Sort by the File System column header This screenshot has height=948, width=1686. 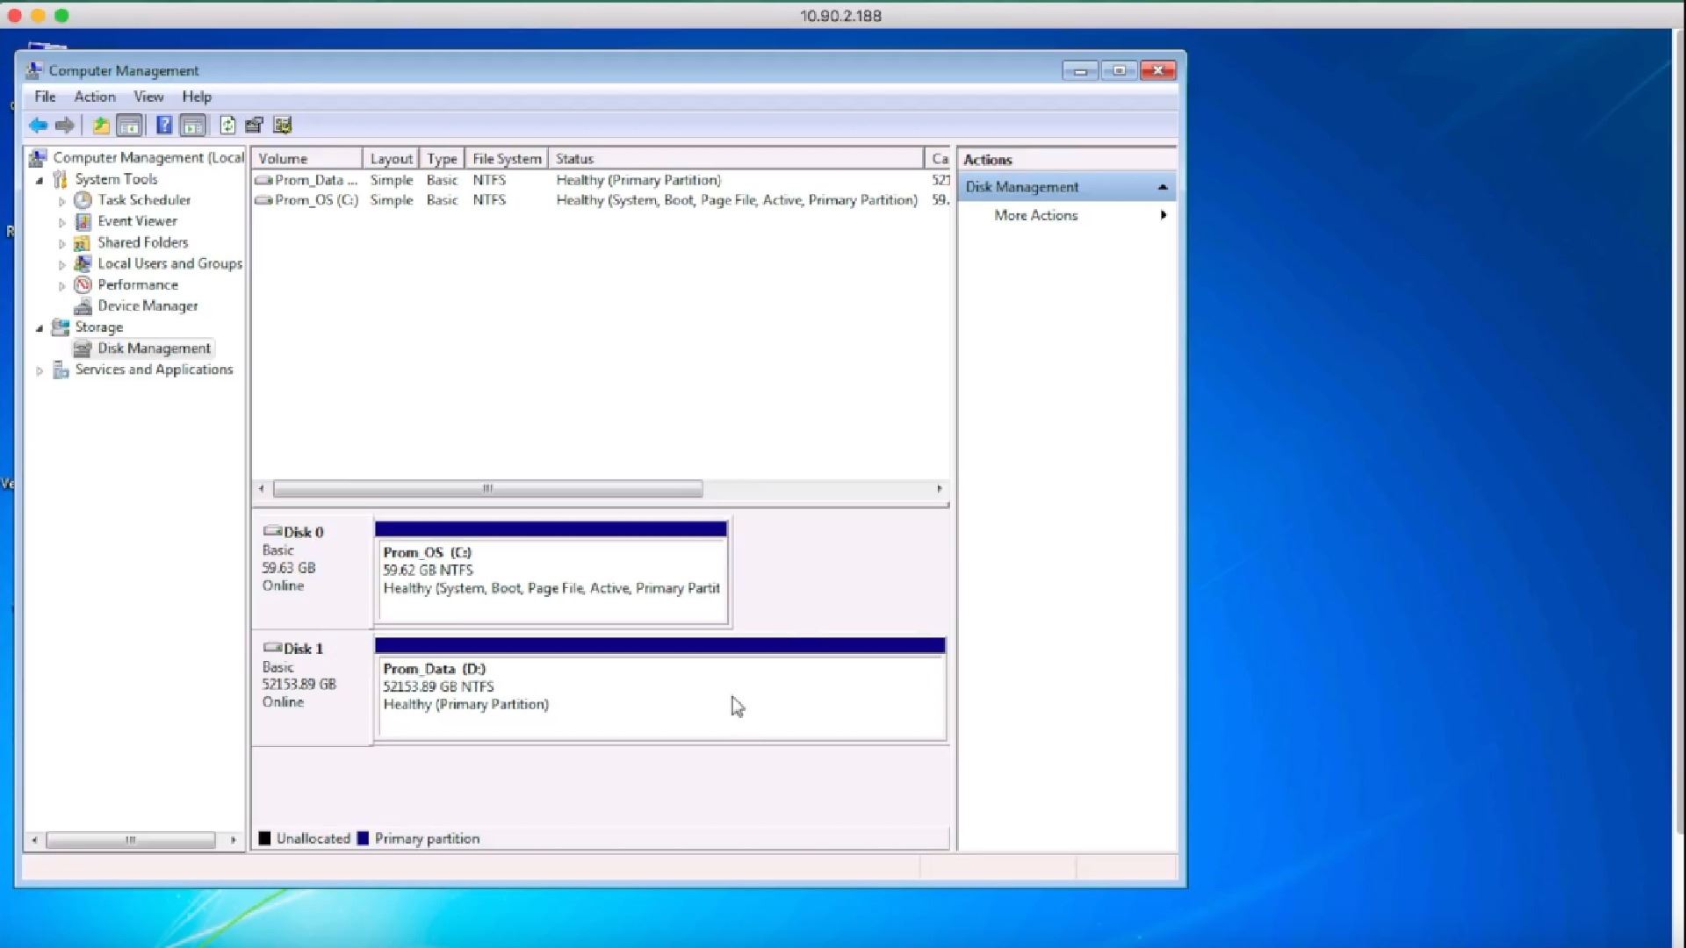(x=507, y=159)
